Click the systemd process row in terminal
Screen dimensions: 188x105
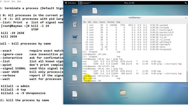point(127,25)
